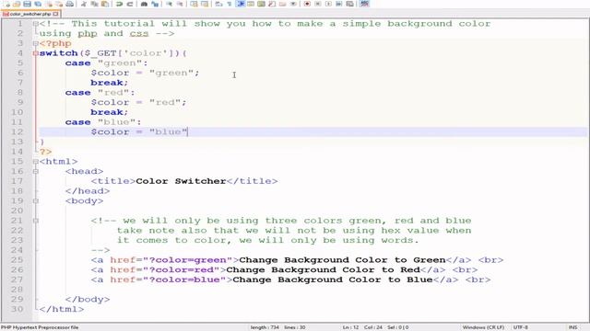Open Folder as Workspace icon
The height and width of the screenshot is (331, 590).
coord(283,4)
